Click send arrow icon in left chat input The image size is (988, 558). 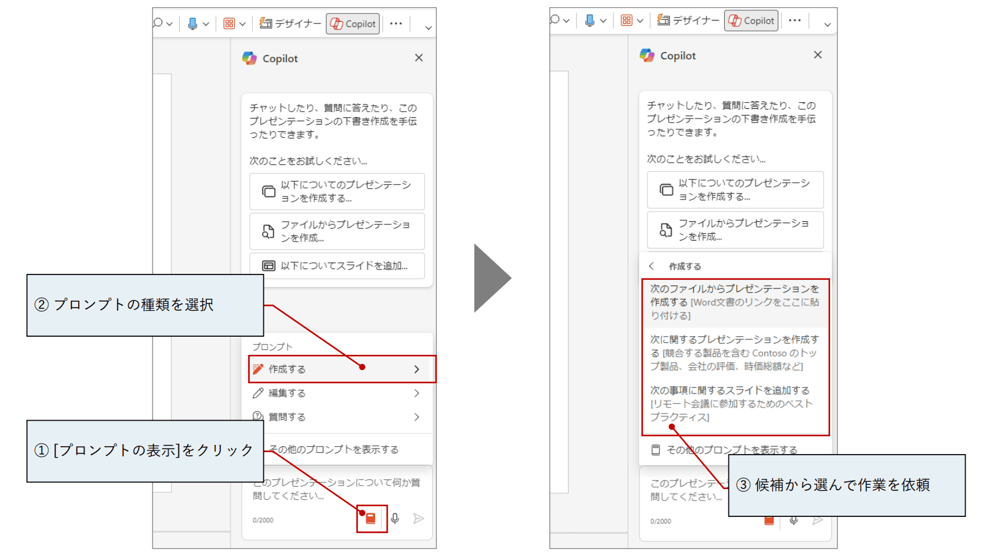click(x=418, y=518)
